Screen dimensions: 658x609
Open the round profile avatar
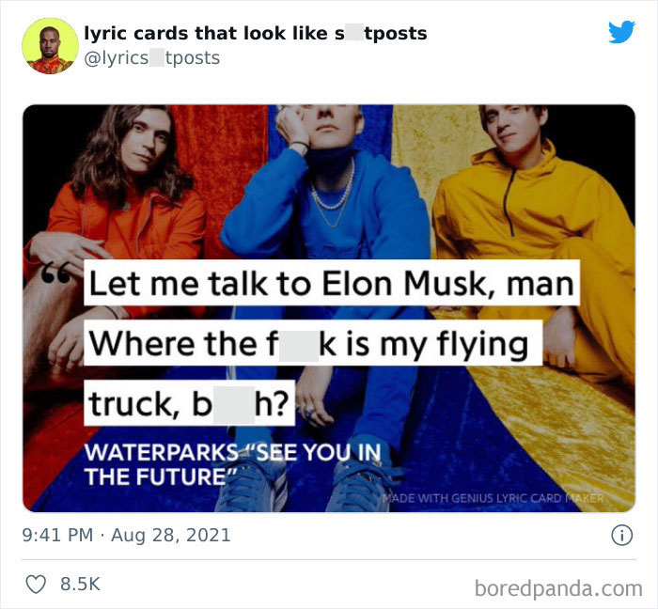(x=50, y=46)
